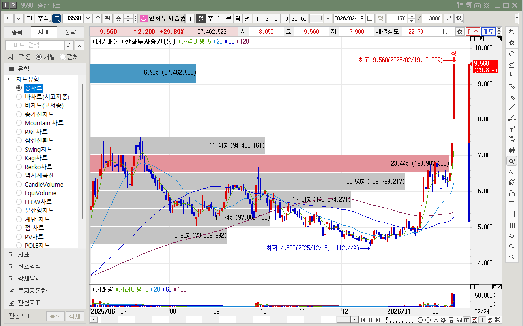The width and height of the screenshot is (523, 326).
Task: Switch to 월 monthly period
Action: coord(219,18)
